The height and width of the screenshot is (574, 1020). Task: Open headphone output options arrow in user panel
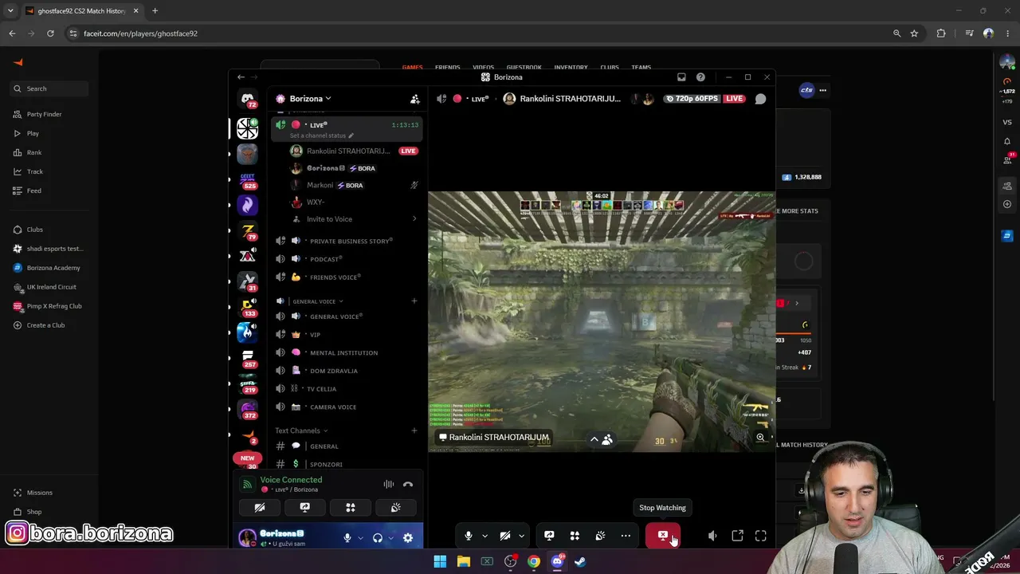pyautogui.click(x=390, y=538)
